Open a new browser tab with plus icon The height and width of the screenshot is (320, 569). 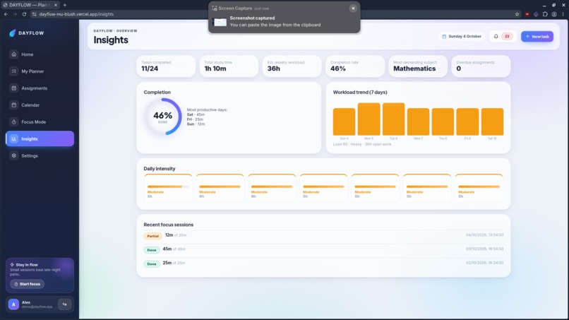pos(64,5)
